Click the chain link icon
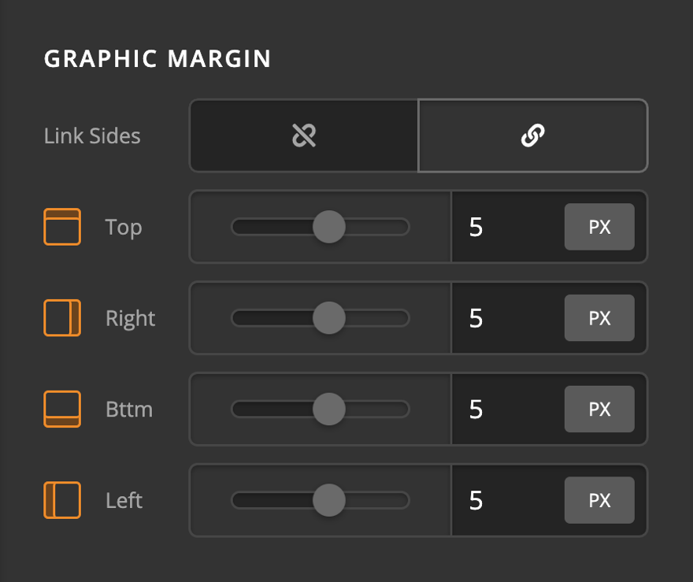The width and height of the screenshot is (693, 582). tap(533, 135)
